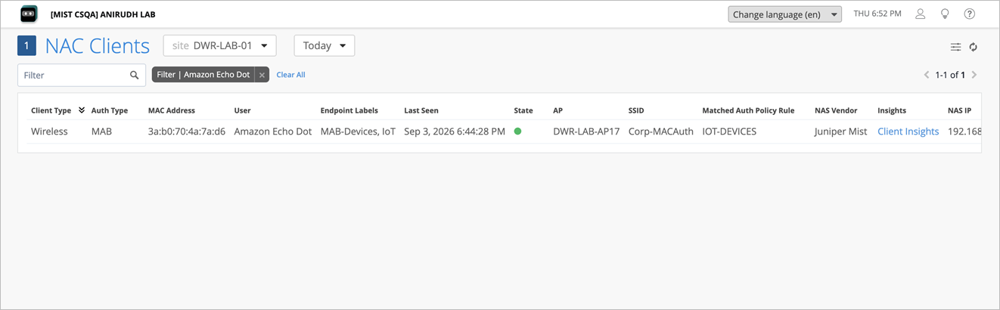Click the organization name ANIRUDH LAB
The height and width of the screenshot is (310, 1000).
click(103, 14)
